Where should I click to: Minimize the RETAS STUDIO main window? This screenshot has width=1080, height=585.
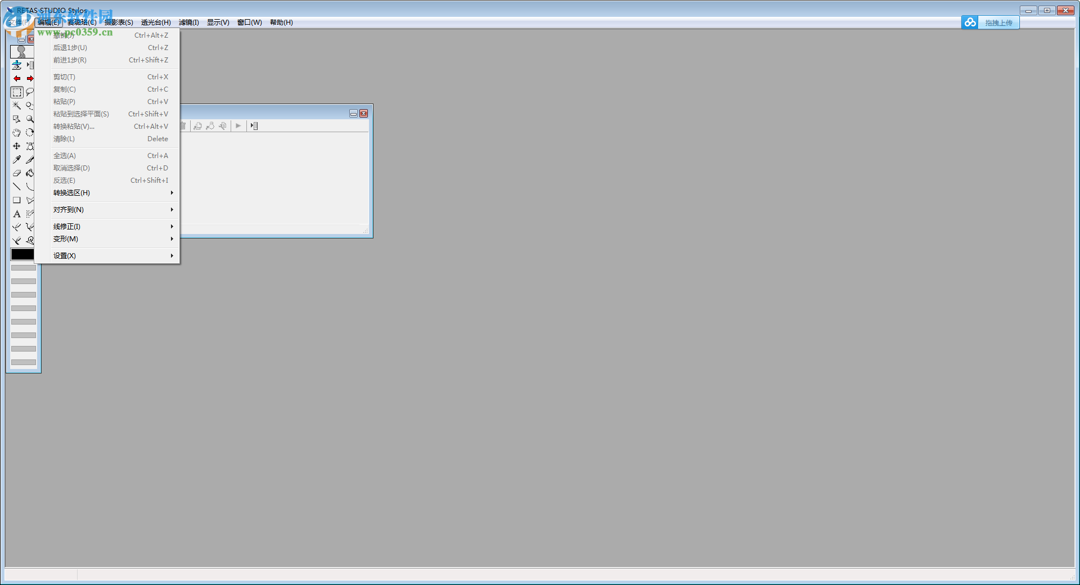[1028, 10]
